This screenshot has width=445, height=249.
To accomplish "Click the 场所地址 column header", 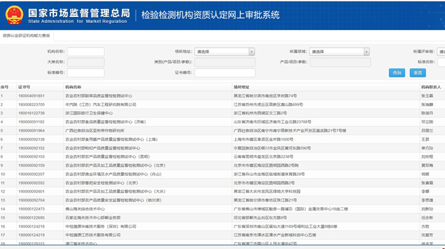I will (x=241, y=87).
